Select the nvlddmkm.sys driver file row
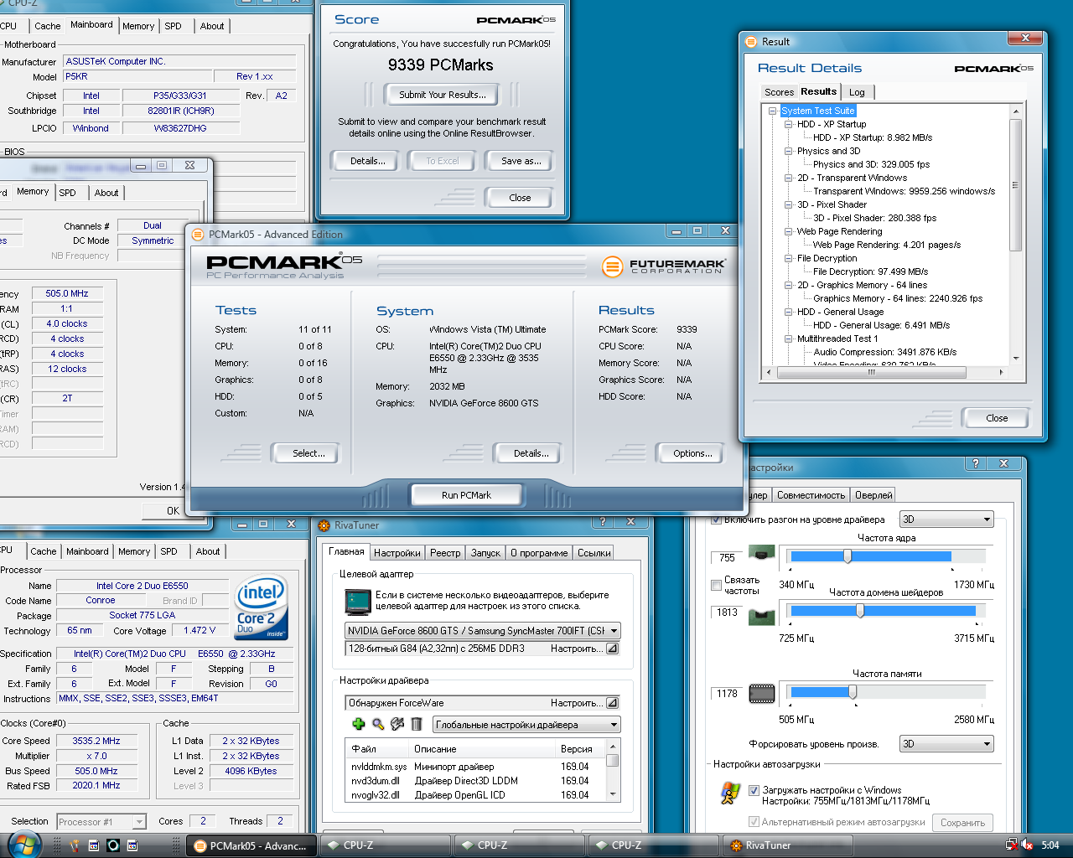Viewport: 1073px width, 858px height. [x=476, y=767]
